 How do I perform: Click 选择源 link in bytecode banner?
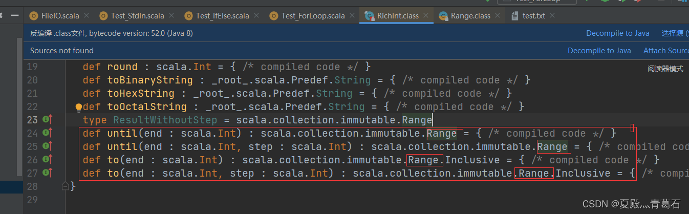[x=675, y=33]
